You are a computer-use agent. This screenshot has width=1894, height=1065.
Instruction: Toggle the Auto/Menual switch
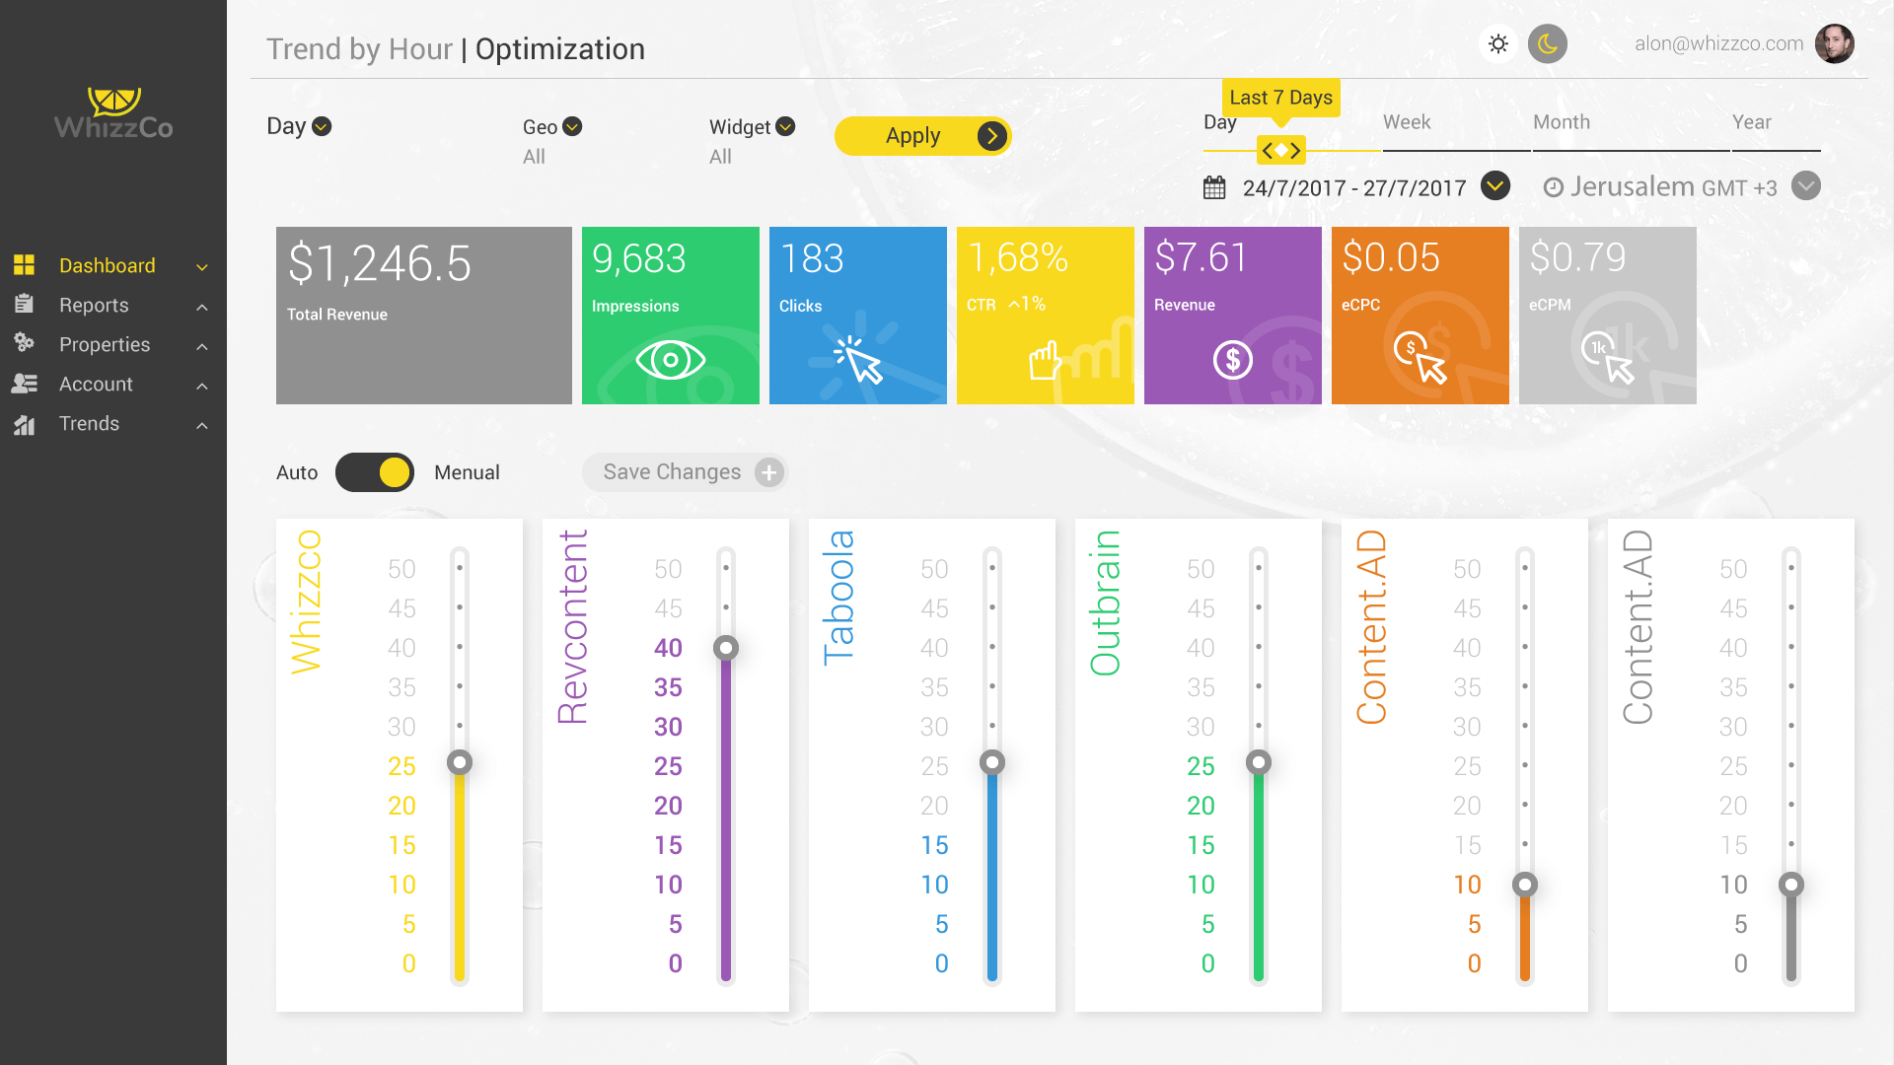pyautogui.click(x=375, y=472)
